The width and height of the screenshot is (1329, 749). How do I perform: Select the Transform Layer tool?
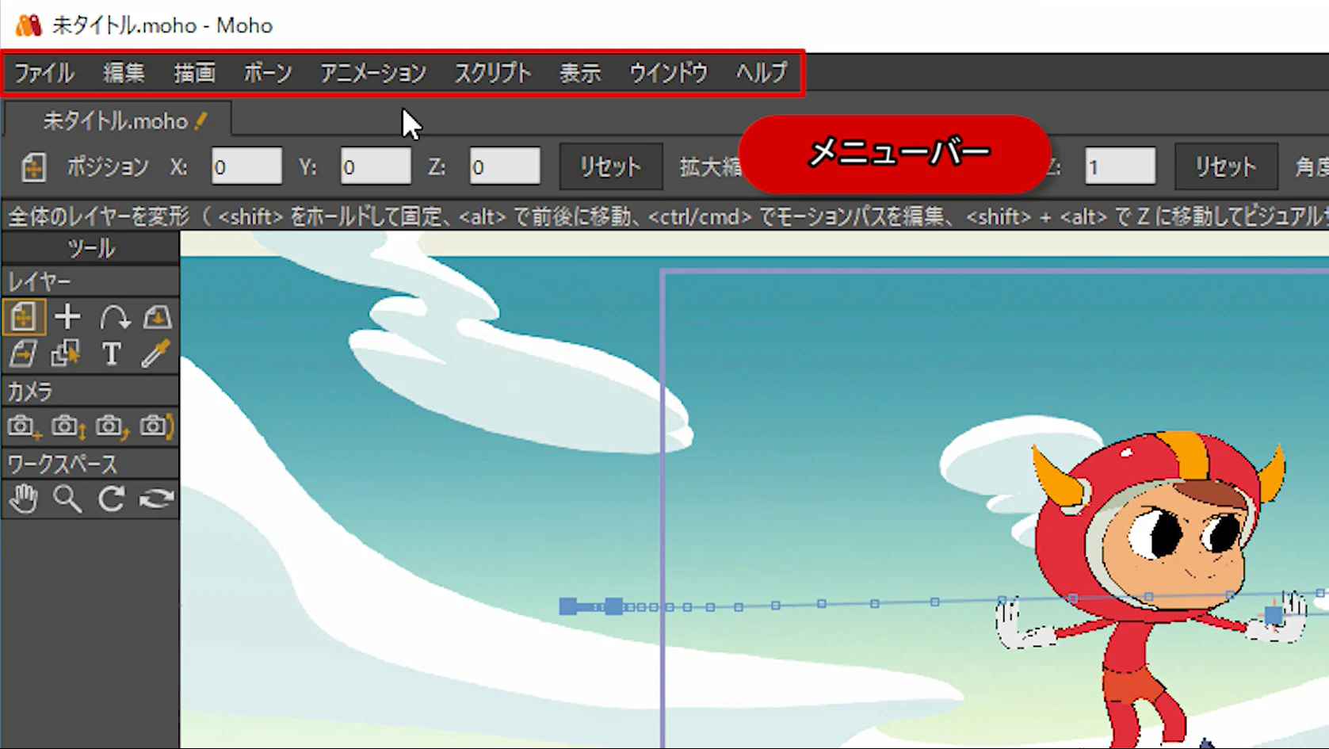pos(23,318)
